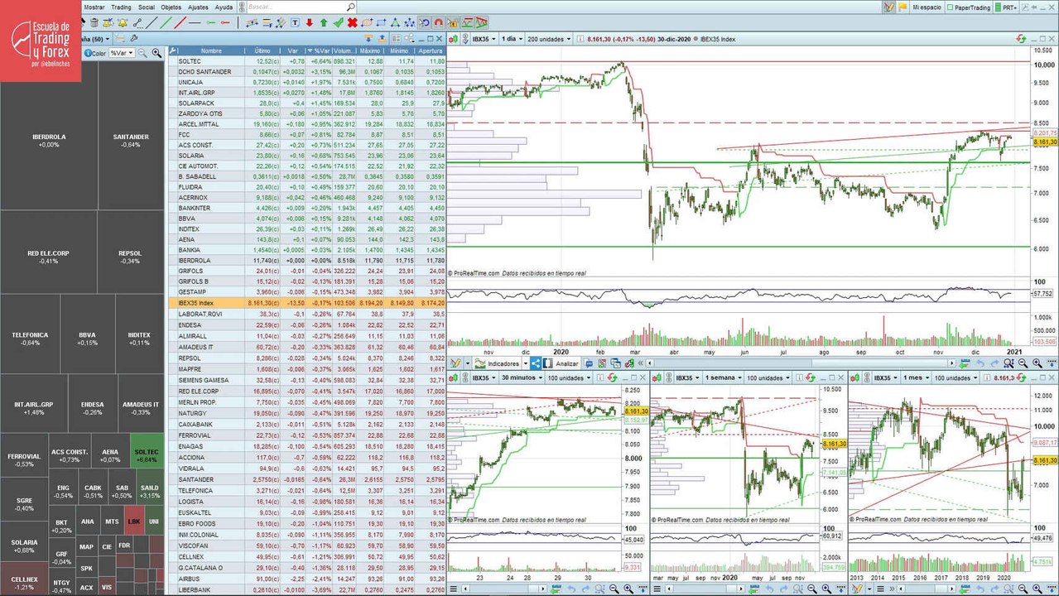1059x596 pixels.
Task: Choose the black horizontal line tool
Action: pyautogui.click(x=195, y=22)
